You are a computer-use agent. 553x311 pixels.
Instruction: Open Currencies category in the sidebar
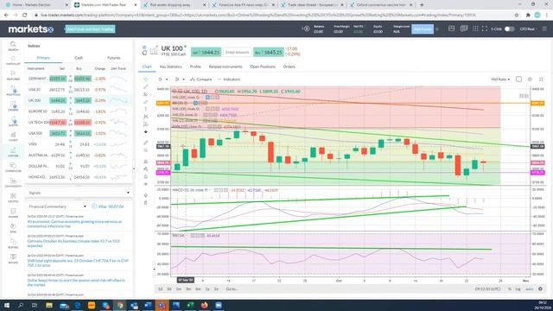point(13,167)
